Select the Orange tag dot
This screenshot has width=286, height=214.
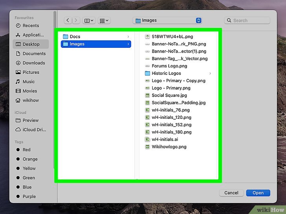(x=18, y=159)
